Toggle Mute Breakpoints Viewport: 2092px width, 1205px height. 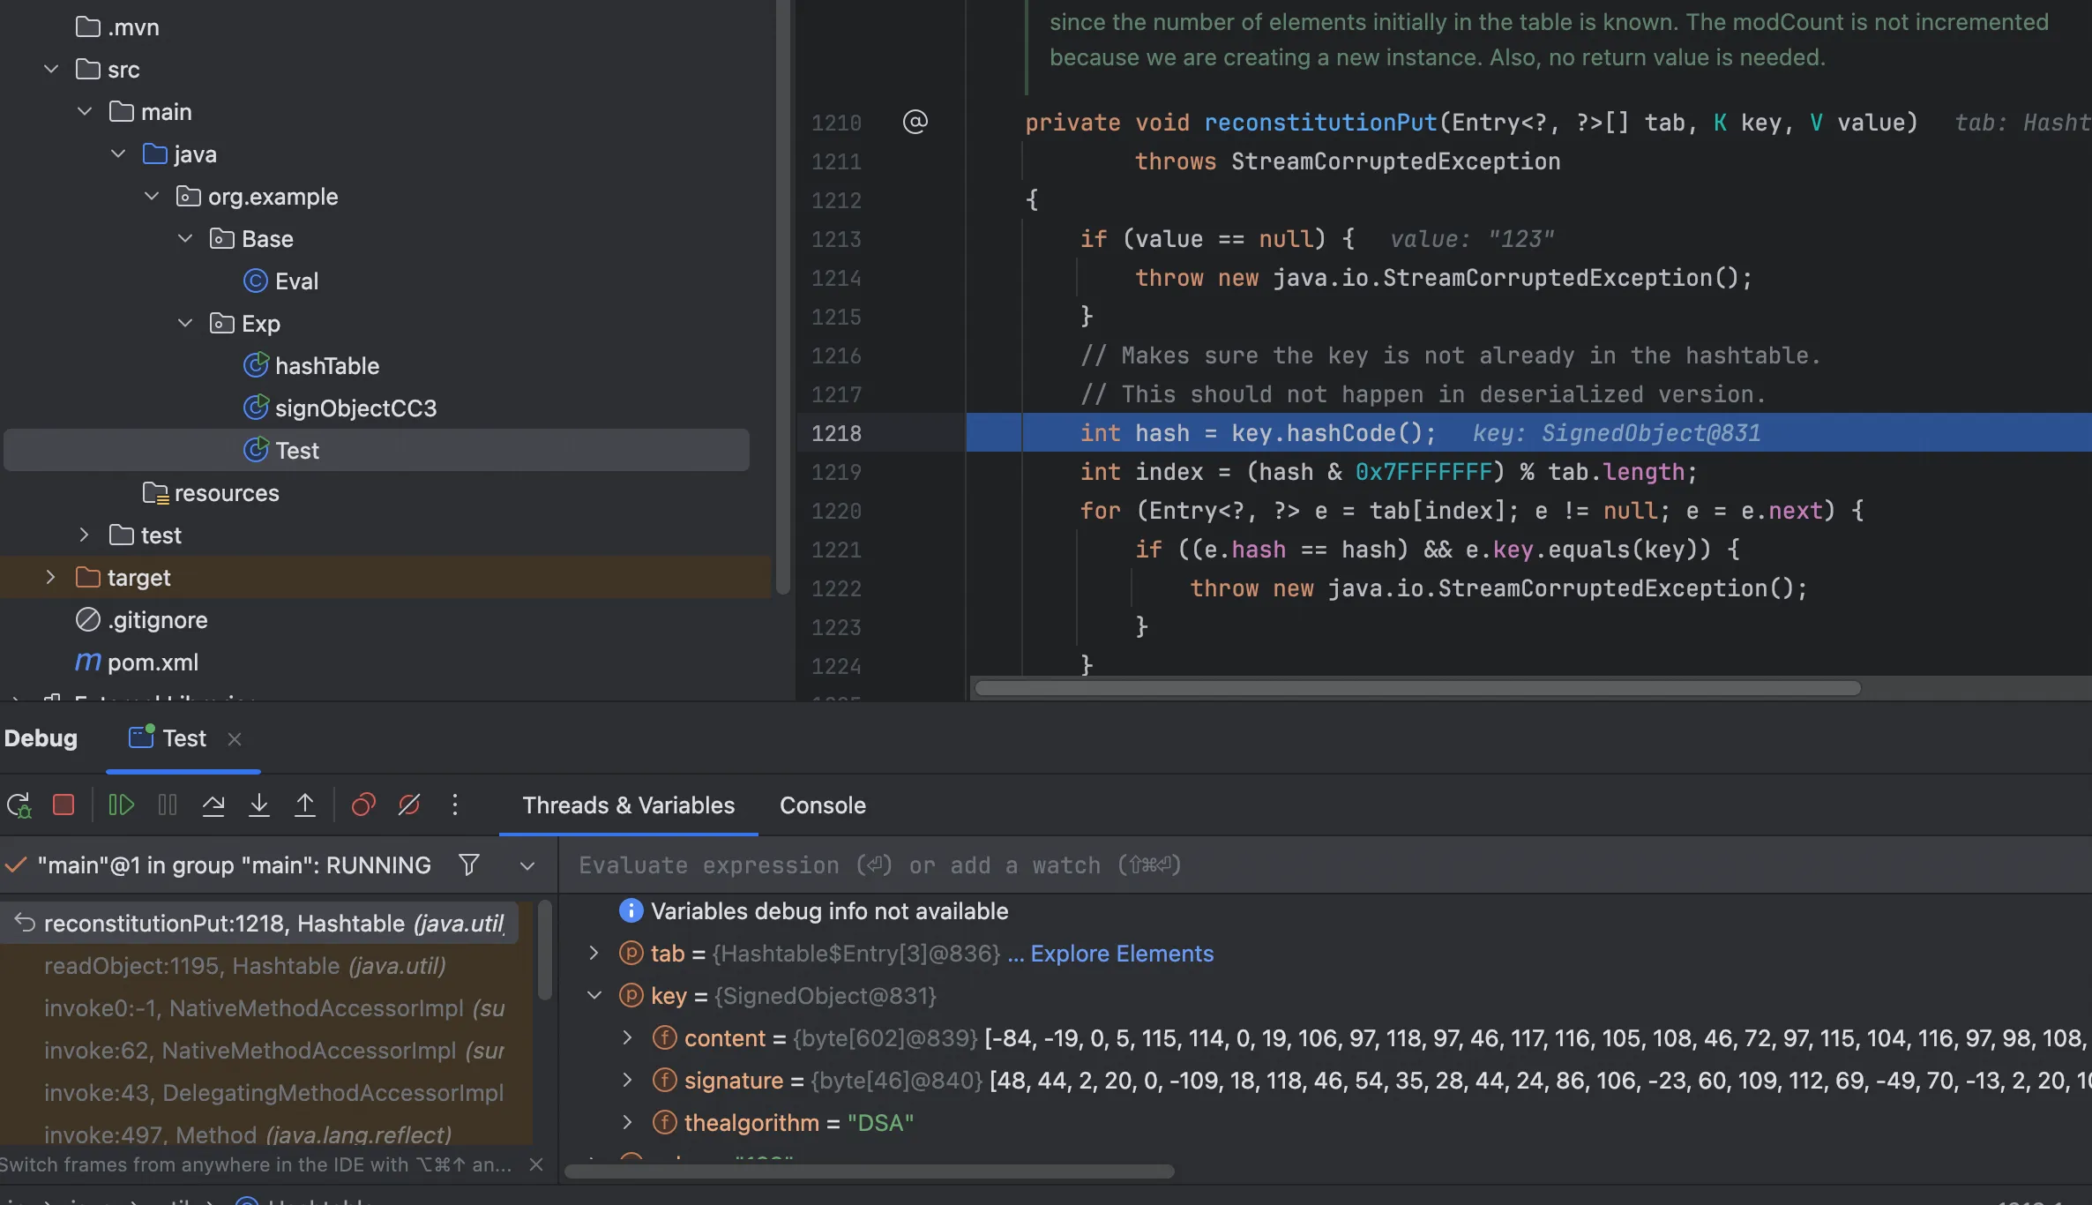point(409,805)
